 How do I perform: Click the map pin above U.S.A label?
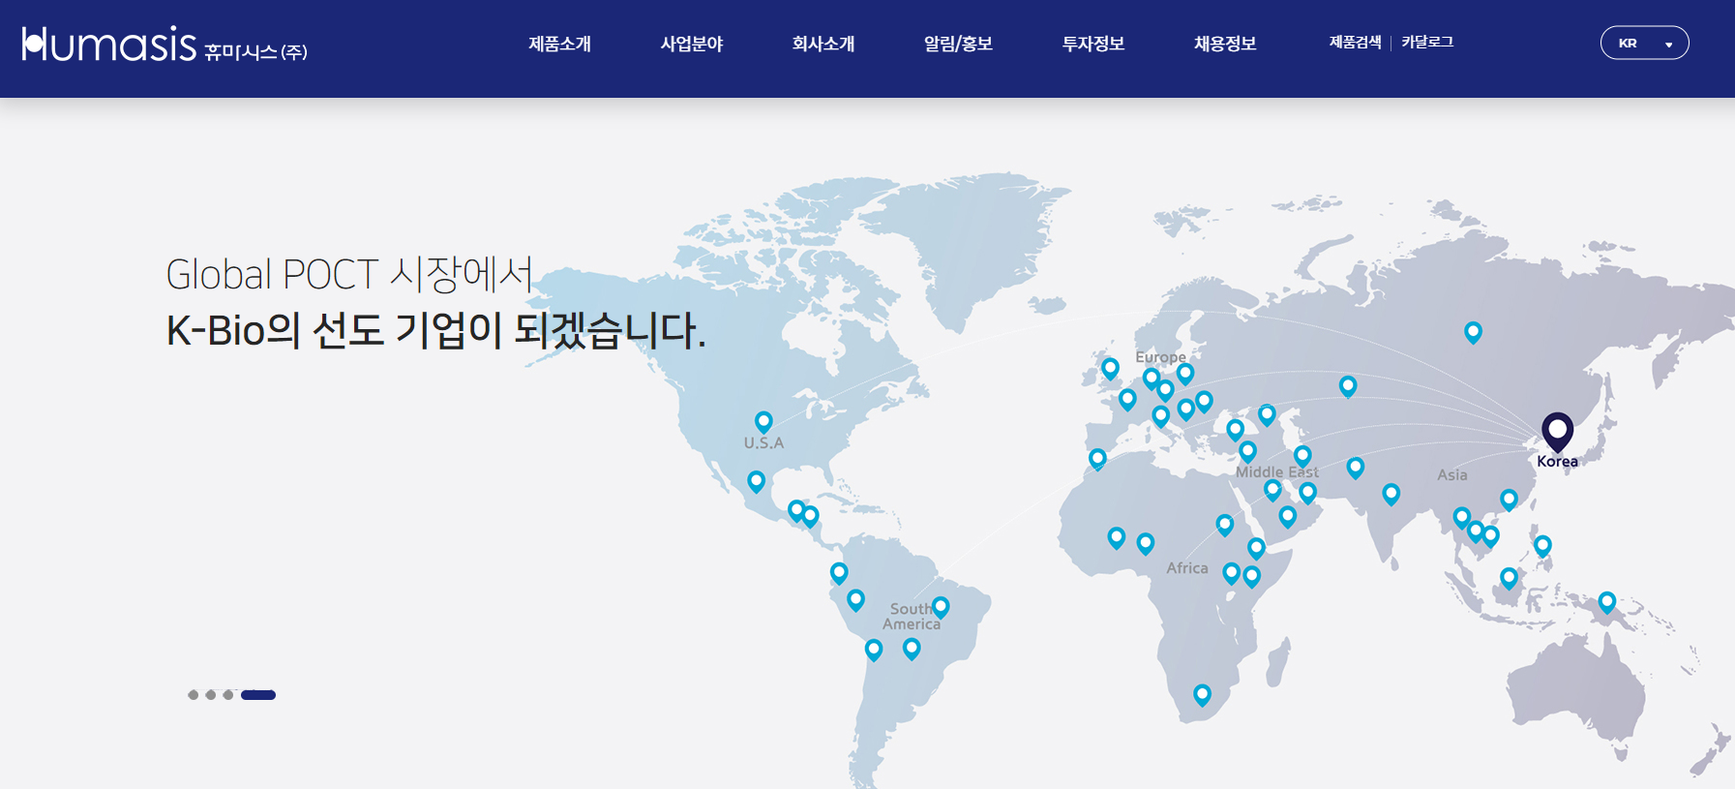point(763,421)
